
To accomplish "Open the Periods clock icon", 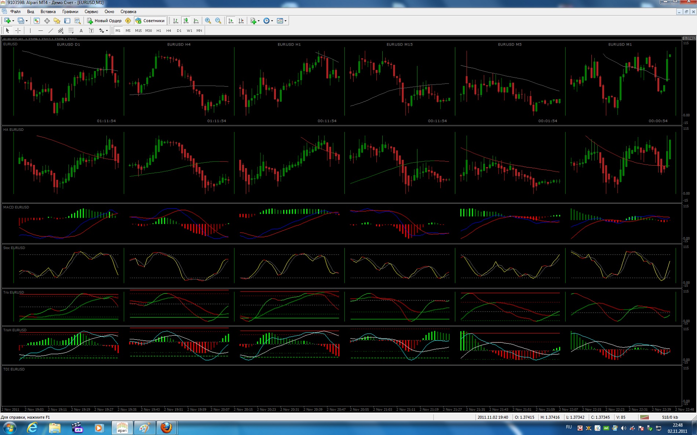I will point(267,21).
